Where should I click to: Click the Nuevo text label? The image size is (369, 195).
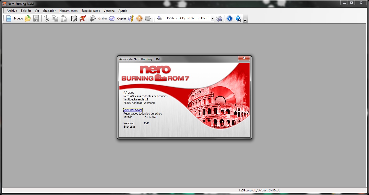pyautogui.click(x=18, y=18)
